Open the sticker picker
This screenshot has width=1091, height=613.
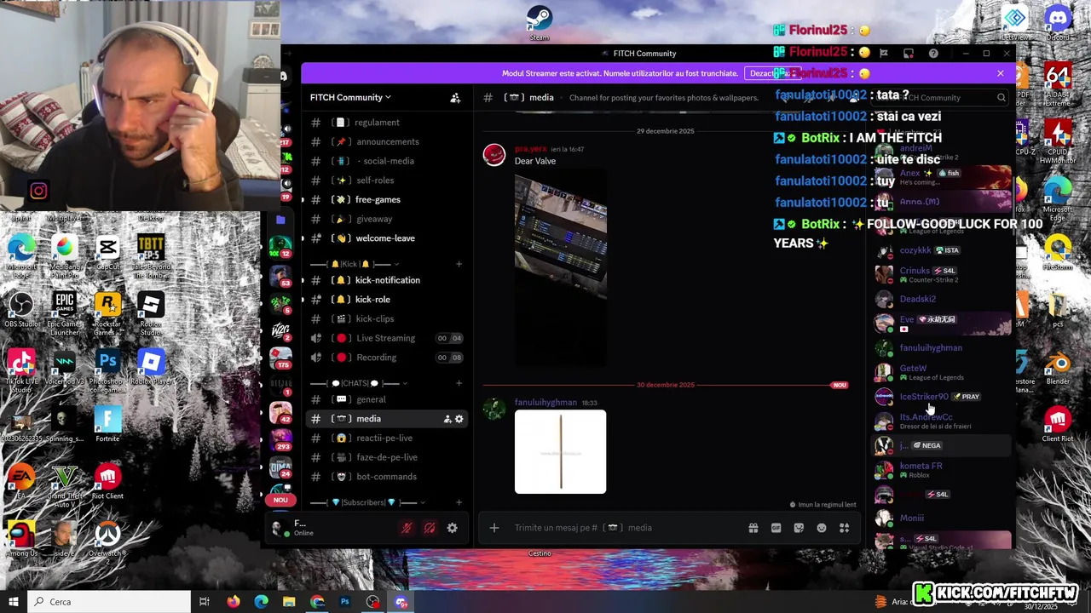(799, 528)
